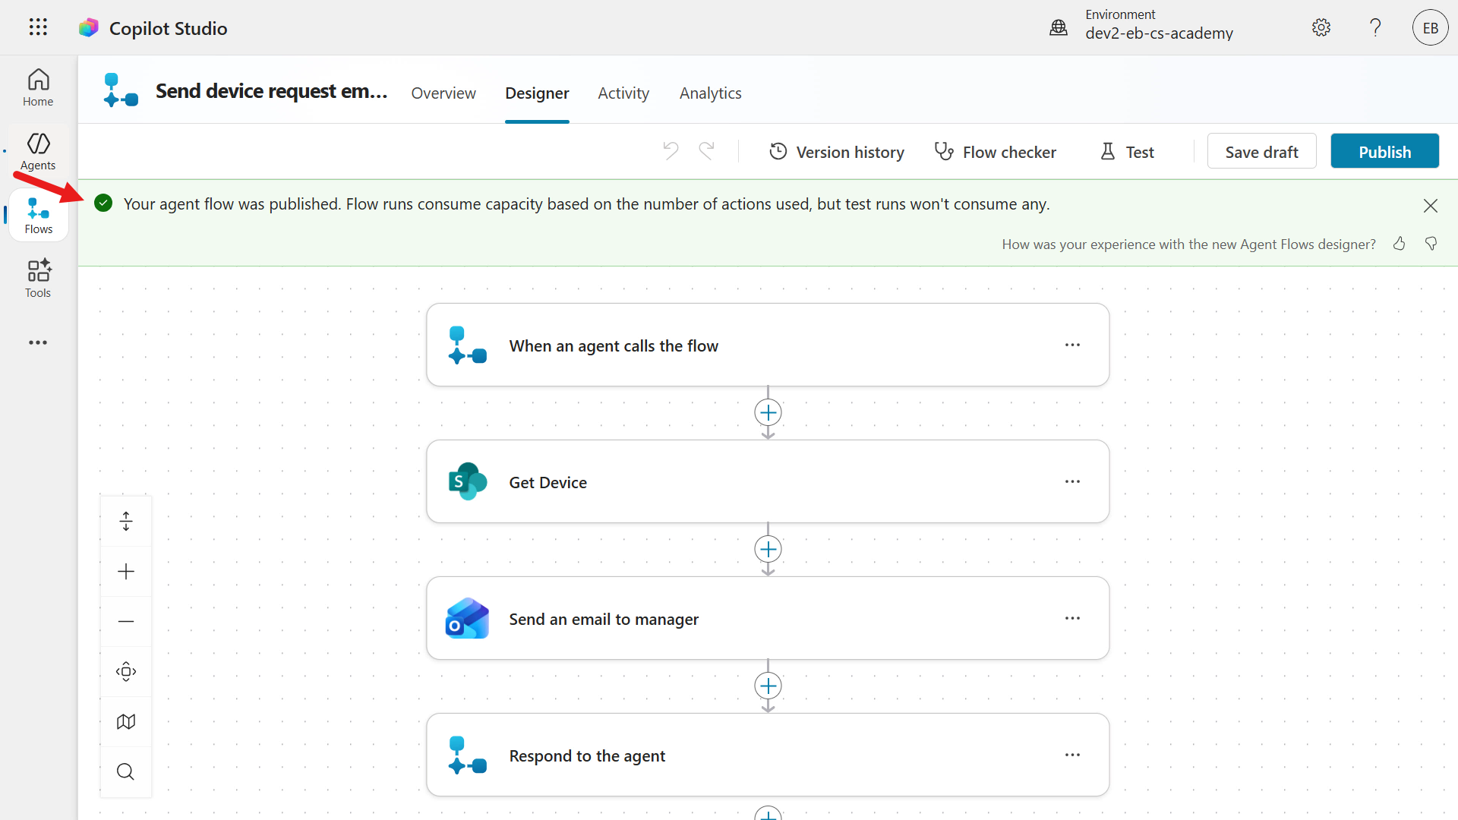The height and width of the screenshot is (820, 1458).
Task: Insert a step after Get Device
Action: point(768,550)
